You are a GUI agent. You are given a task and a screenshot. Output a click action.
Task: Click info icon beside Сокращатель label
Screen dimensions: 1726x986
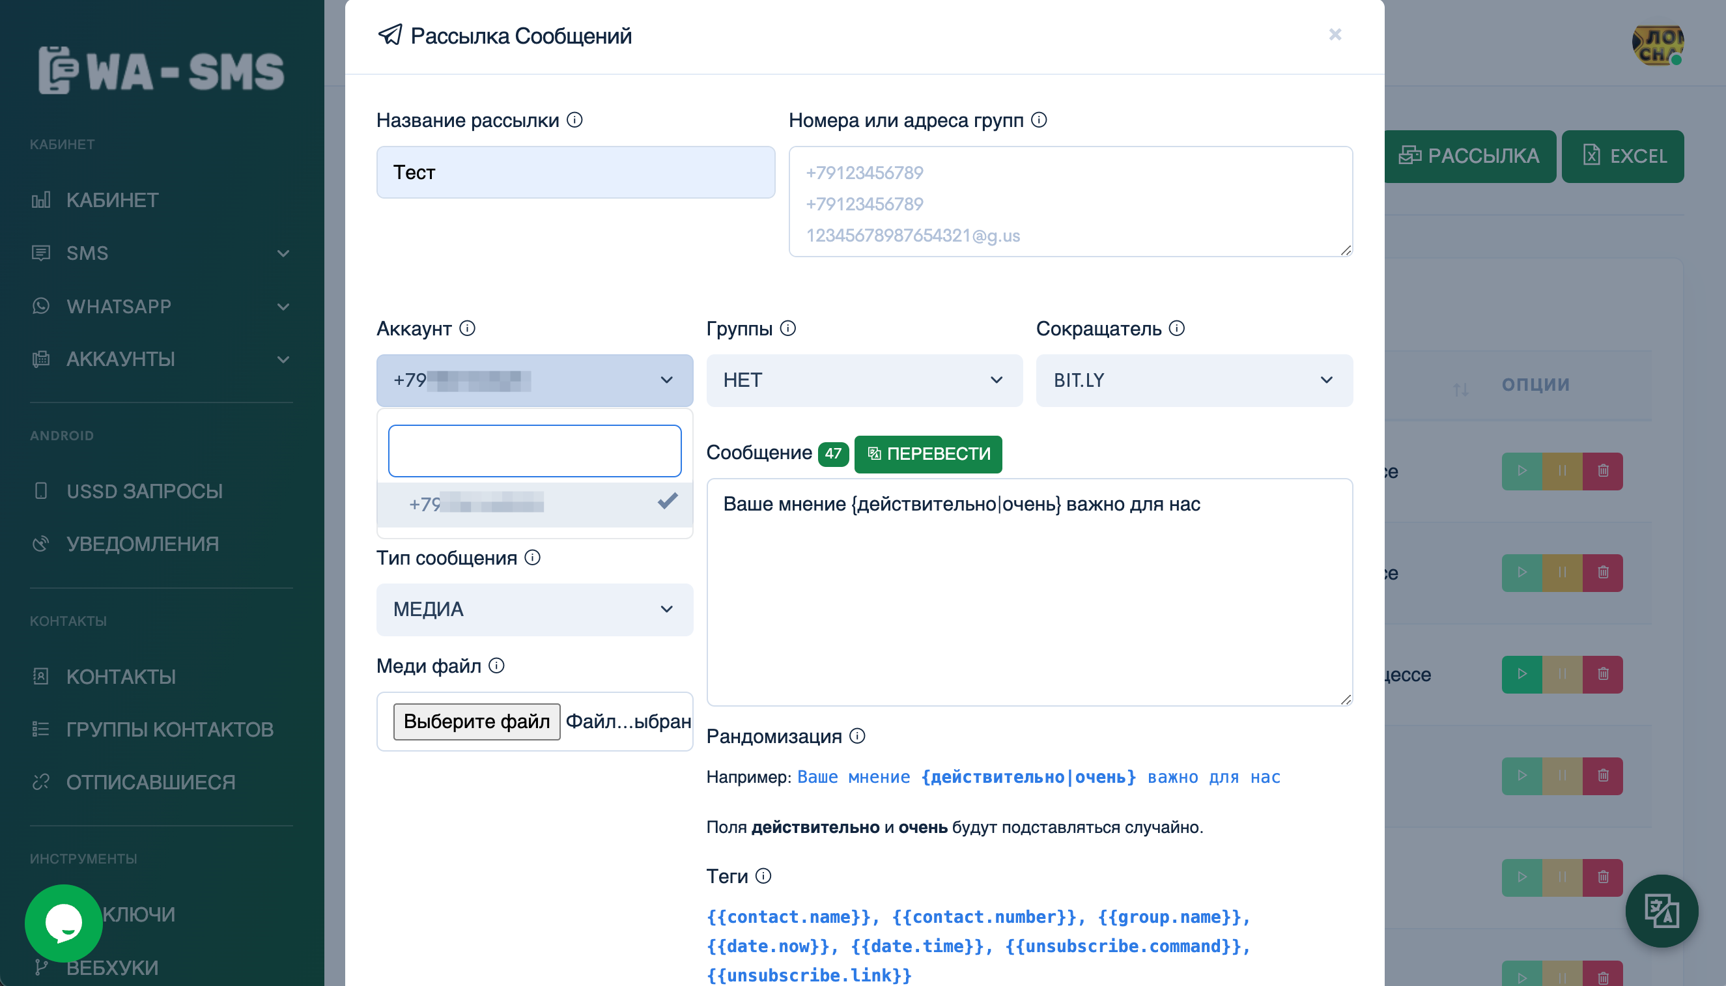[1177, 328]
